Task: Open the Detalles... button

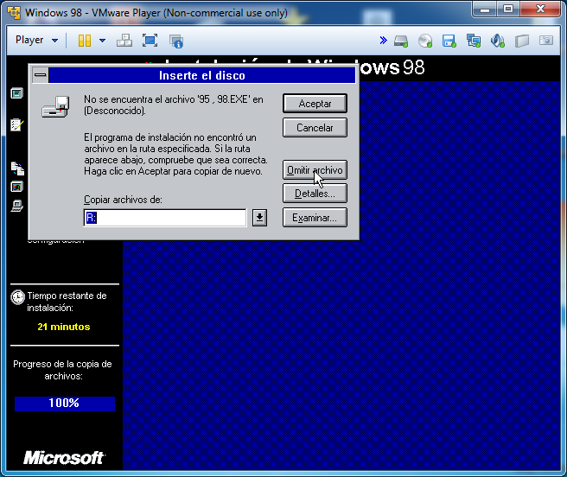Action: click(x=315, y=194)
